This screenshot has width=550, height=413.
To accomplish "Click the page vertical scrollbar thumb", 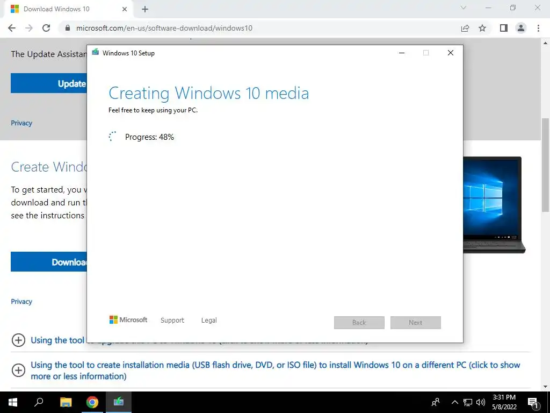I will pyautogui.click(x=545, y=165).
